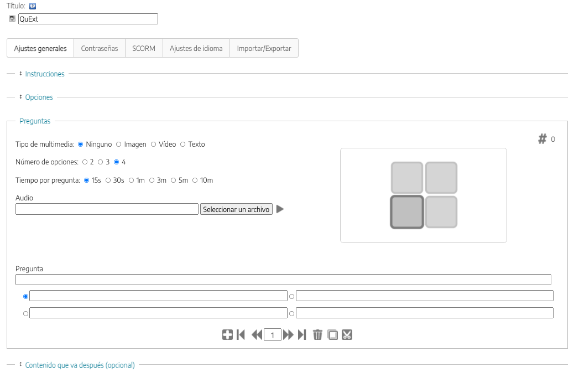This screenshot has height=382, width=574.
Task: Click the add new question plus icon
Action: (227, 335)
